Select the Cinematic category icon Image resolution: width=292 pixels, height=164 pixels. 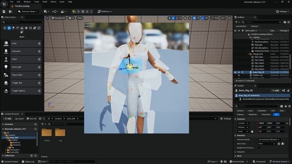(22, 28)
